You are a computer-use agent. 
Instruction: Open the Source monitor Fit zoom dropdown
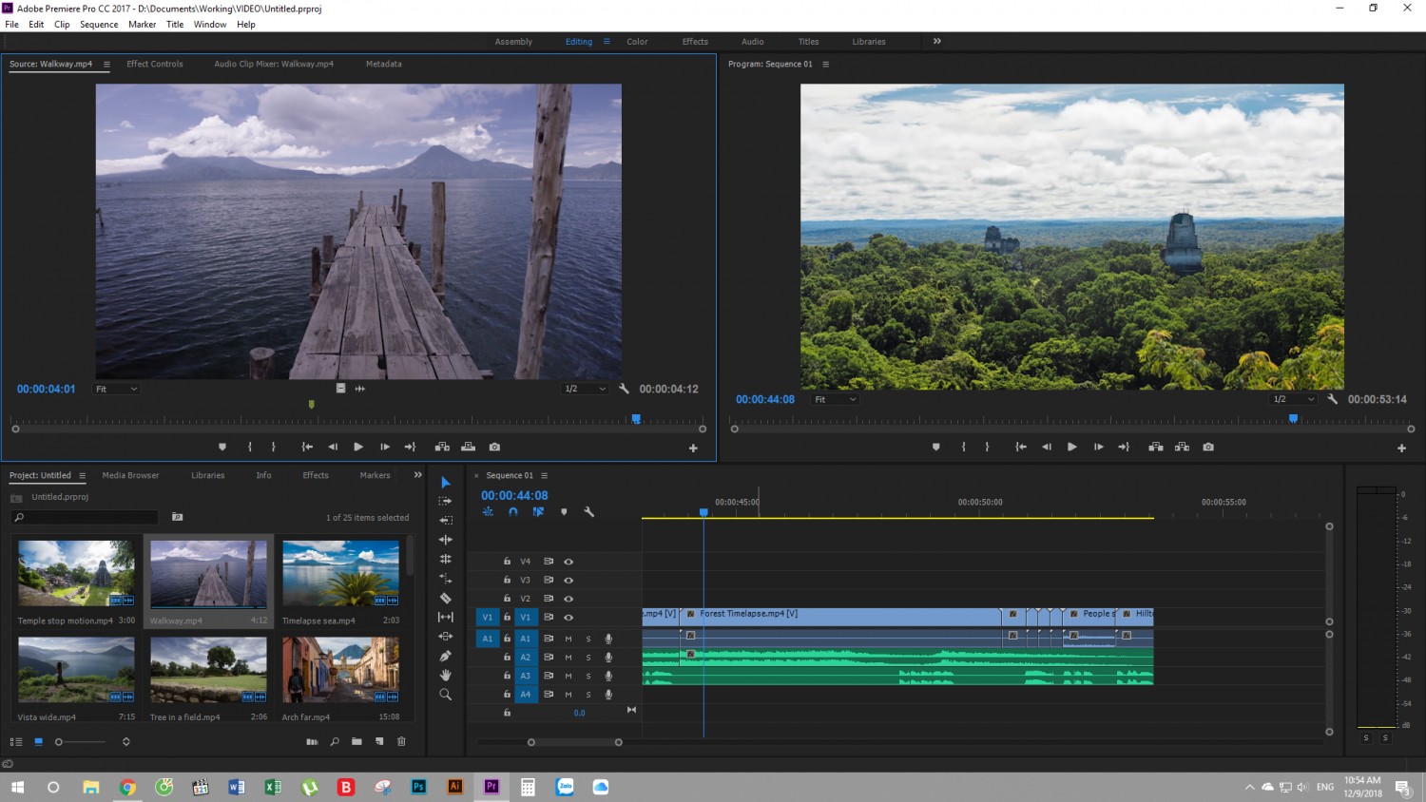pos(116,389)
